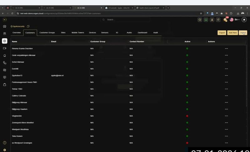Open the browser extensions puzzle icon

click(231, 13)
